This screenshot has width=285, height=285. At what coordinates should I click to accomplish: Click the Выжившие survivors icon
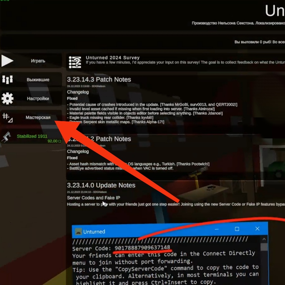pos(8,80)
